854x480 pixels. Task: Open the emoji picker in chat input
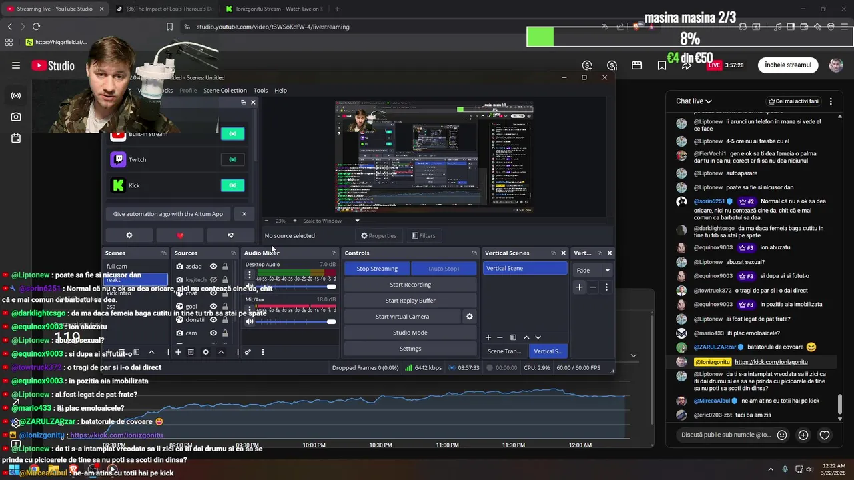(782, 435)
